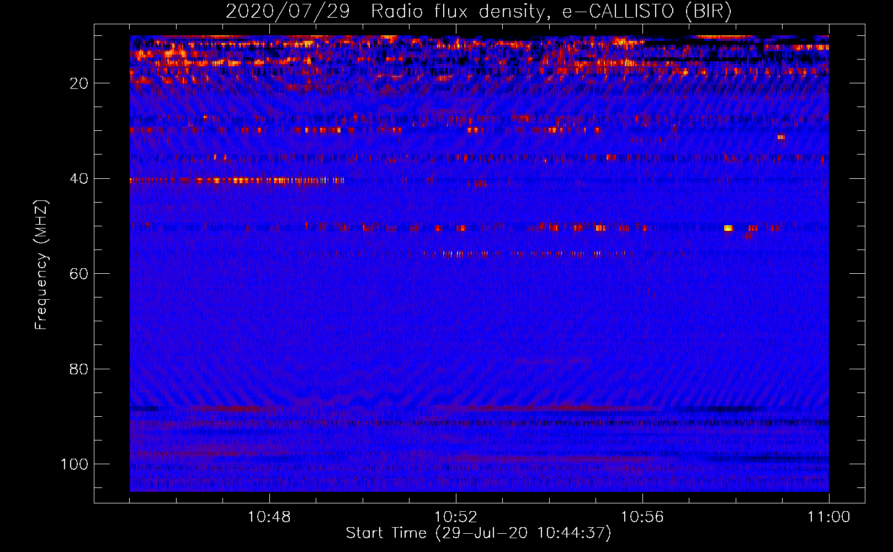Click the time tick label 10:48
Screen dimensions: 893x552
(x=269, y=517)
